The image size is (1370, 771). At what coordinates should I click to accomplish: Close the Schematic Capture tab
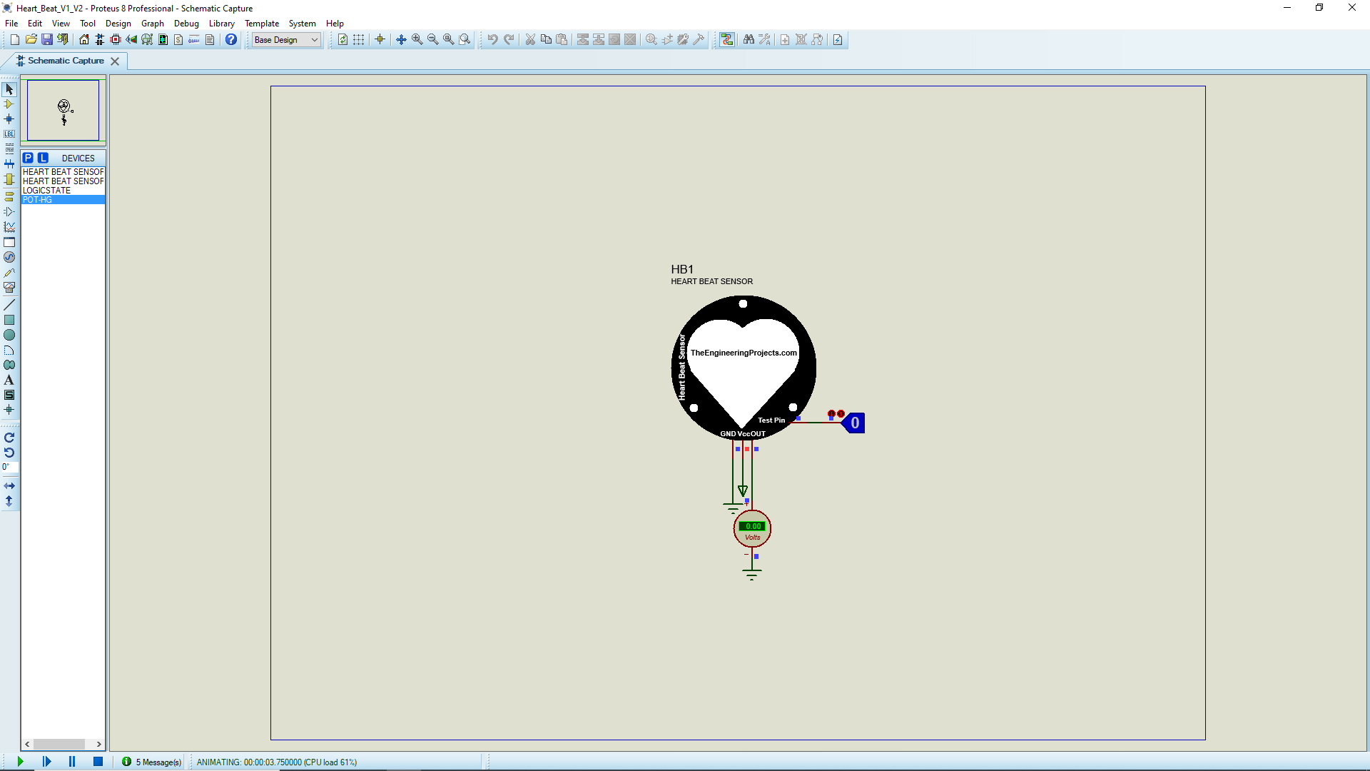point(115,61)
